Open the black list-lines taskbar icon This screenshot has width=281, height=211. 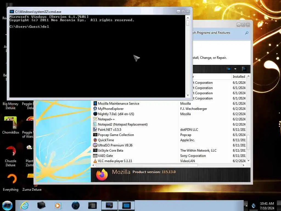[92, 206]
